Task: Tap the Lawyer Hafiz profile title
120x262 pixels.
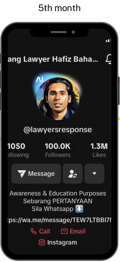Action: [x=53, y=59]
